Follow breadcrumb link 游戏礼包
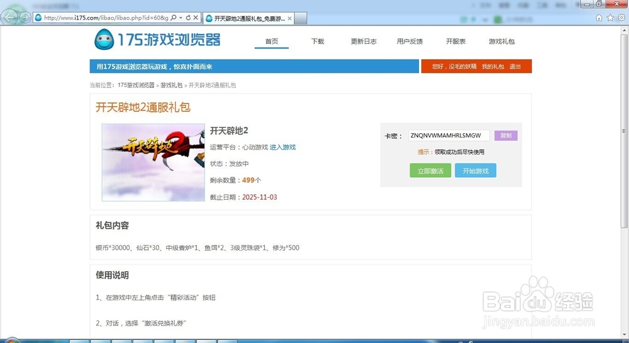 (x=171, y=85)
